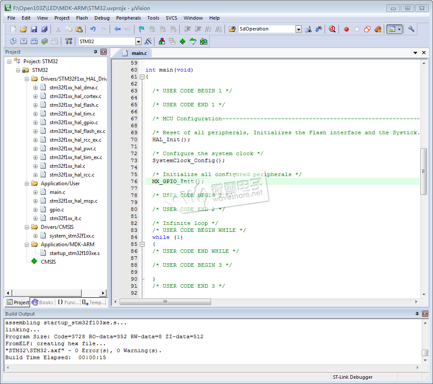Start debug session with magnifier 'd' icon
This screenshot has width=433, height=384.
(332, 29)
